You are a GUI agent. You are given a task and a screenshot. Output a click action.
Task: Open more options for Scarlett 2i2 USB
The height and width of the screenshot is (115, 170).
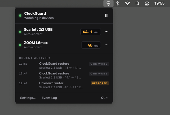[107, 32]
